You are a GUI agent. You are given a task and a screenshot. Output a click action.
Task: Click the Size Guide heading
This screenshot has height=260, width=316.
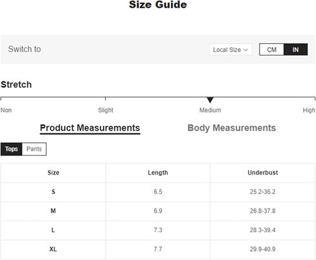pyautogui.click(x=158, y=5)
